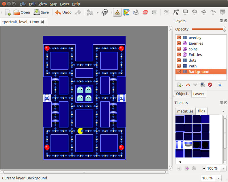Open the Edit menu

point(32,4)
